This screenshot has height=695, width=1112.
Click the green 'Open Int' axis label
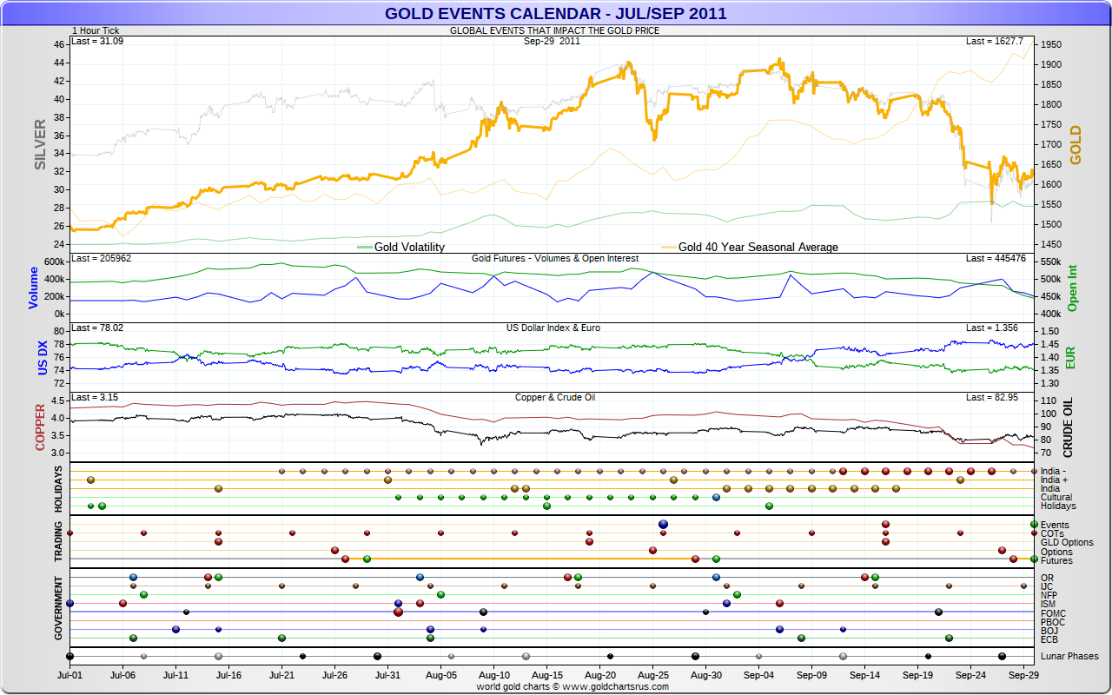tap(1072, 288)
